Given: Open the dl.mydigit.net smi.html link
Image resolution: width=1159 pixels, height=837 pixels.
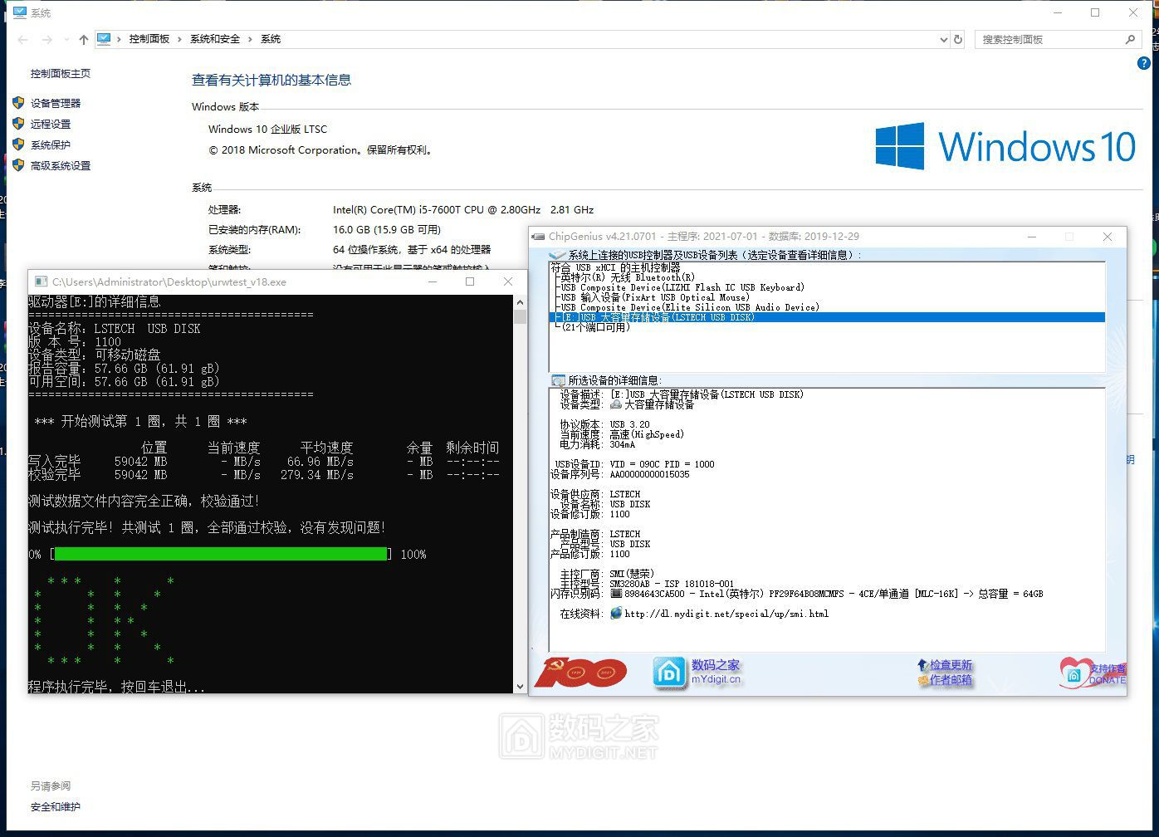Looking at the screenshot, I should point(726,614).
